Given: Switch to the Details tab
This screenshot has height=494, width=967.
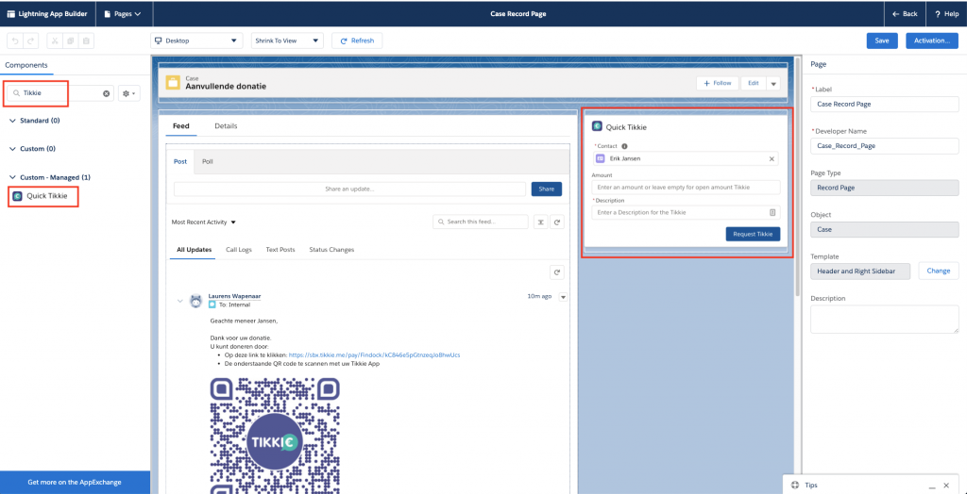Looking at the screenshot, I should pos(226,125).
